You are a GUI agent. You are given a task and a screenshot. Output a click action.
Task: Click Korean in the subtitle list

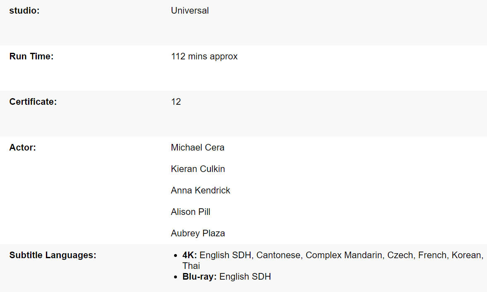click(467, 255)
